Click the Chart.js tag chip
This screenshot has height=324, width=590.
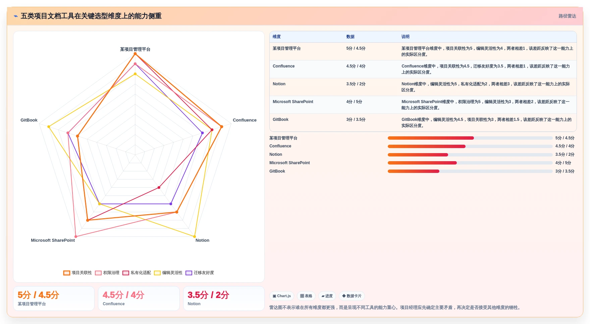pyautogui.click(x=282, y=296)
